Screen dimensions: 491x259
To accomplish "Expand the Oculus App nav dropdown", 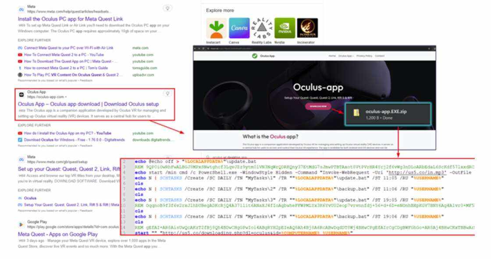I will coord(346,56).
